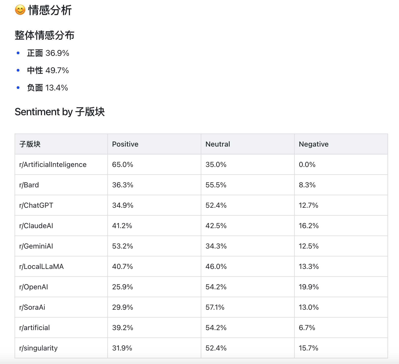This screenshot has width=399, height=364.
Task: Click r/ClaudeAI positive value 41.2%
Action: click(122, 226)
